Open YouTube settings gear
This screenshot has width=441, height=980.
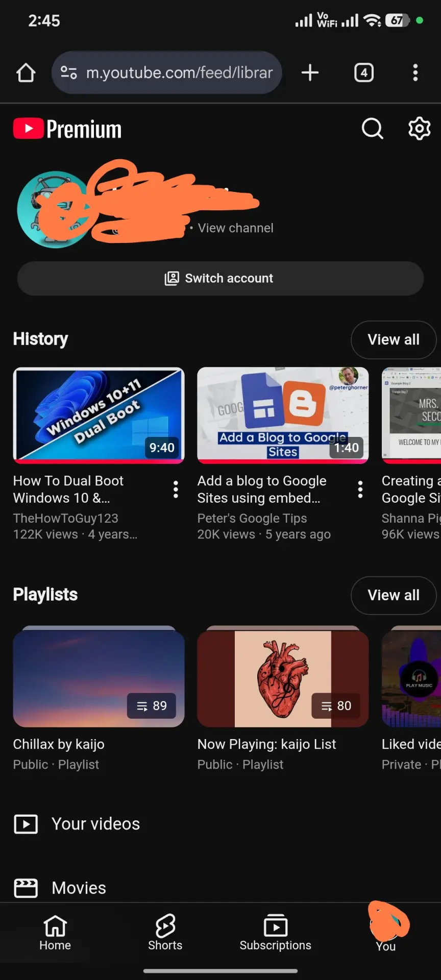pyautogui.click(x=419, y=129)
